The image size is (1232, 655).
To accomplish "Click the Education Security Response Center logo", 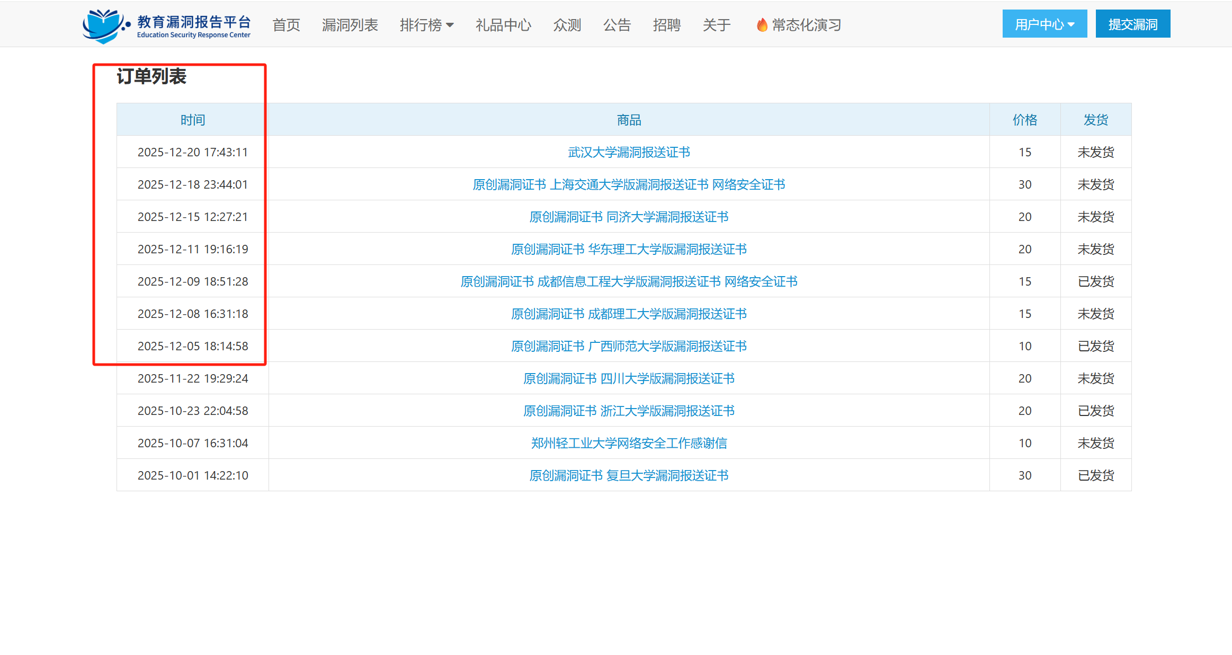I will tap(166, 25).
